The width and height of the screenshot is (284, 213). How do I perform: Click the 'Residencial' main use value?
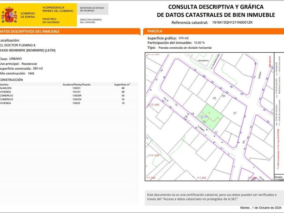pos(29,64)
